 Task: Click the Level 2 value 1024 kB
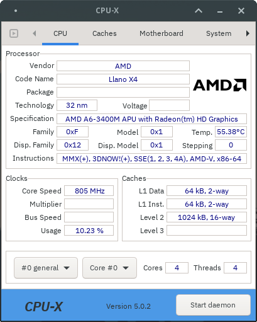pos(207,217)
